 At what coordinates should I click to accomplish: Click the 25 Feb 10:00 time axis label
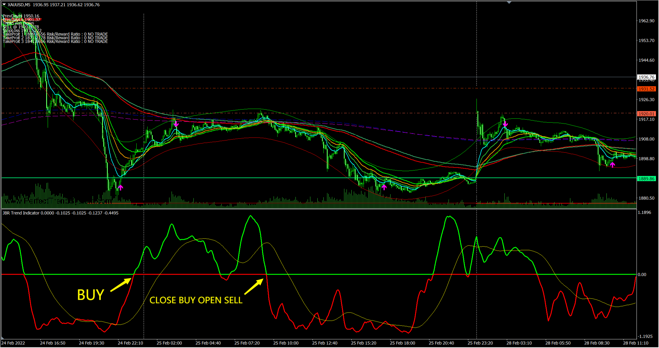(x=285, y=343)
